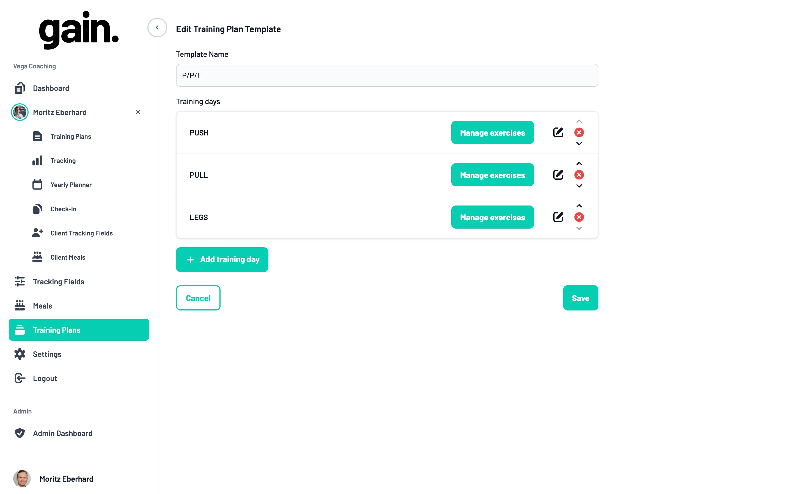Image resolution: width=792 pixels, height=494 pixels.
Task: Open the Admin Dashboard
Action: 62,433
